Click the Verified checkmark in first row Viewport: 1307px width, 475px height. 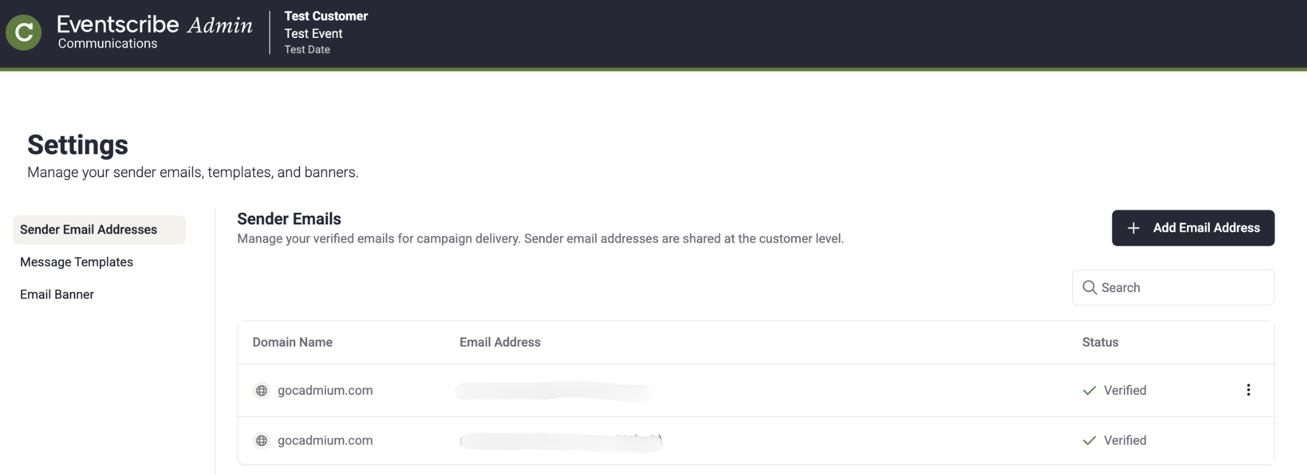pos(1090,391)
